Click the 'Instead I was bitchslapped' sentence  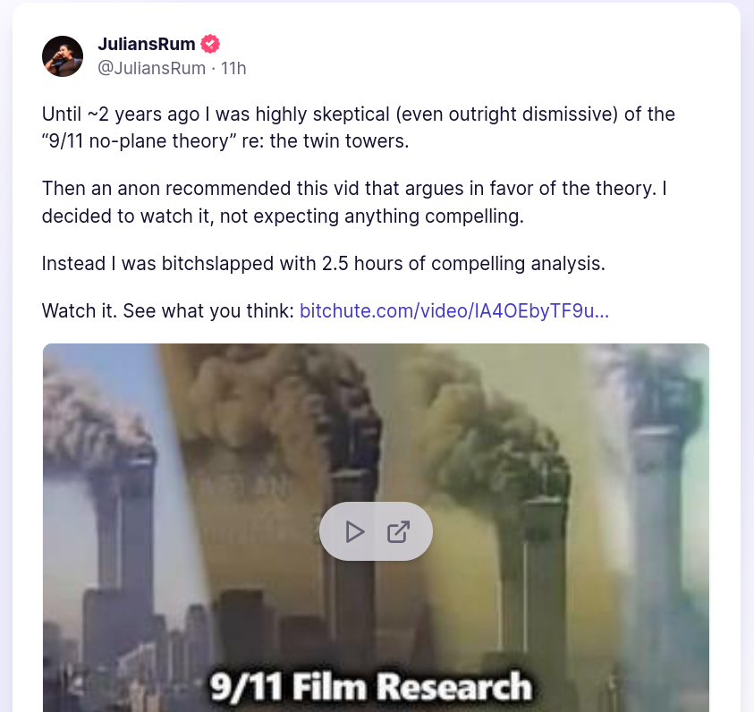click(323, 264)
